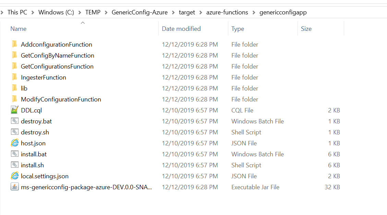Click the DDL.cql file icon
This screenshot has height=215, width=387.
click(x=14, y=110)
